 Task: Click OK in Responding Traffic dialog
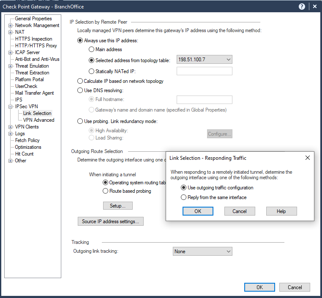tap(198, 211)
